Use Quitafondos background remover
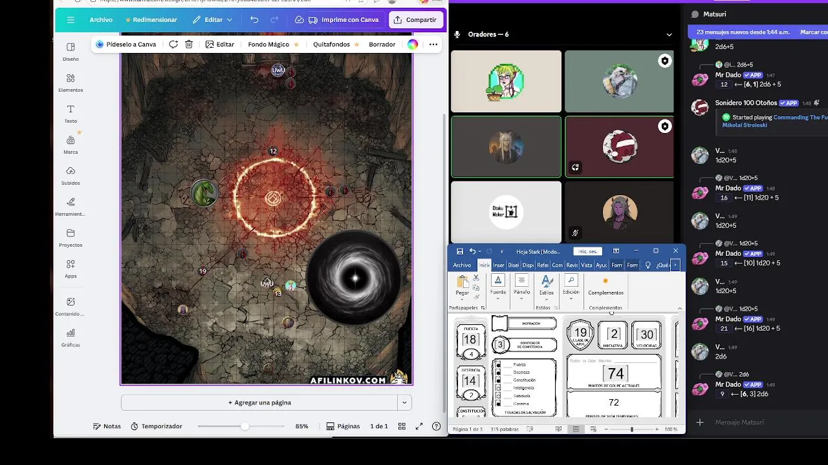The height and width of the screenshot is (465, 828). pos(336,45)
